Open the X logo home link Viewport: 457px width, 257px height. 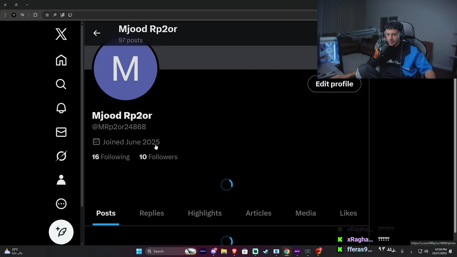[61, 34]
